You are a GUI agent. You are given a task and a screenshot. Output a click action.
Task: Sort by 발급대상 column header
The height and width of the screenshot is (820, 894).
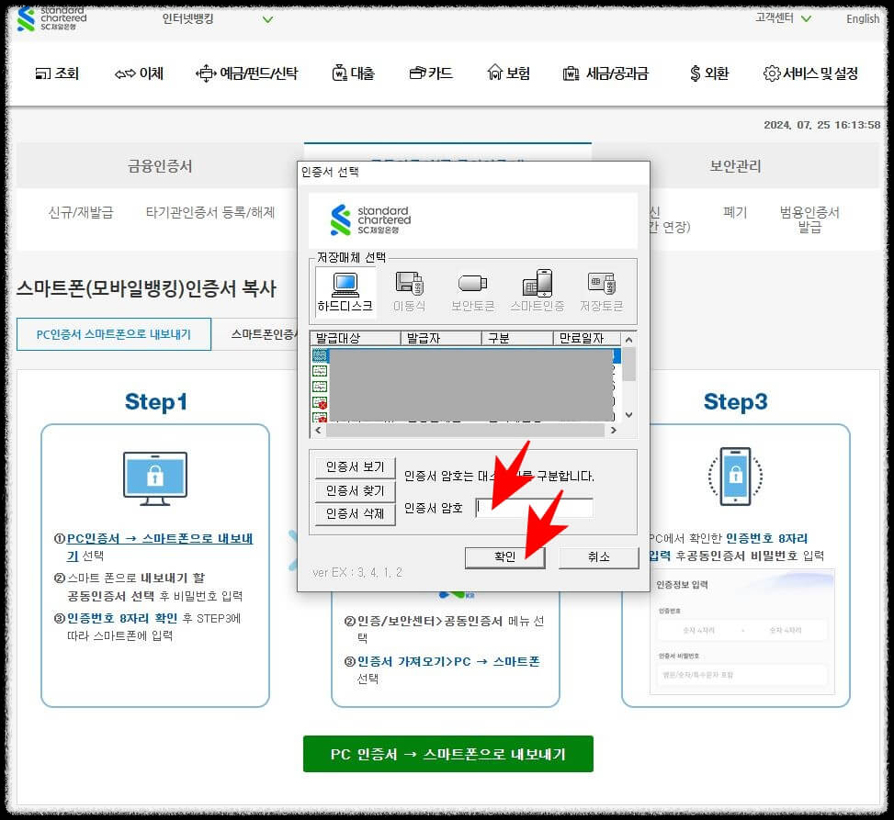[356, 339]
